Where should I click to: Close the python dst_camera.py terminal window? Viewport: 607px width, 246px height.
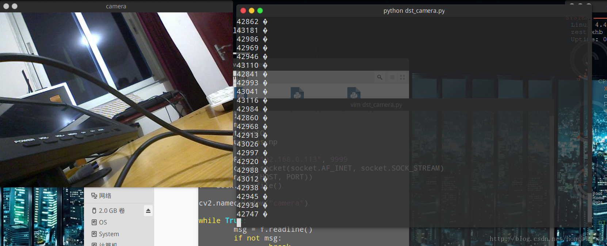click(243, 11)
